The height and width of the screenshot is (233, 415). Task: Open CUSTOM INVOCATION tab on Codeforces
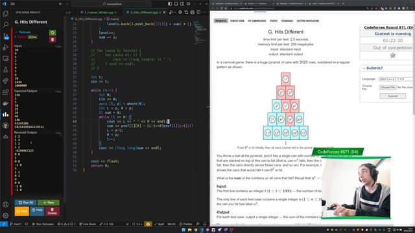coord(308,21)
